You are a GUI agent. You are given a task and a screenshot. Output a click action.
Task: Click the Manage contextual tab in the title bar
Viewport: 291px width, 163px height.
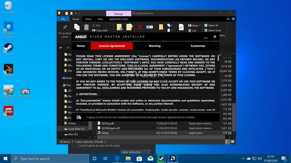(119, 14)
